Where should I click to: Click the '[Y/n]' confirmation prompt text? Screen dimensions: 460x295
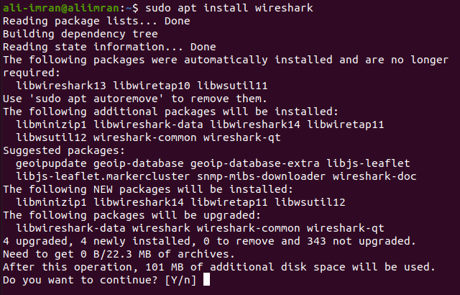pos(180,280)
